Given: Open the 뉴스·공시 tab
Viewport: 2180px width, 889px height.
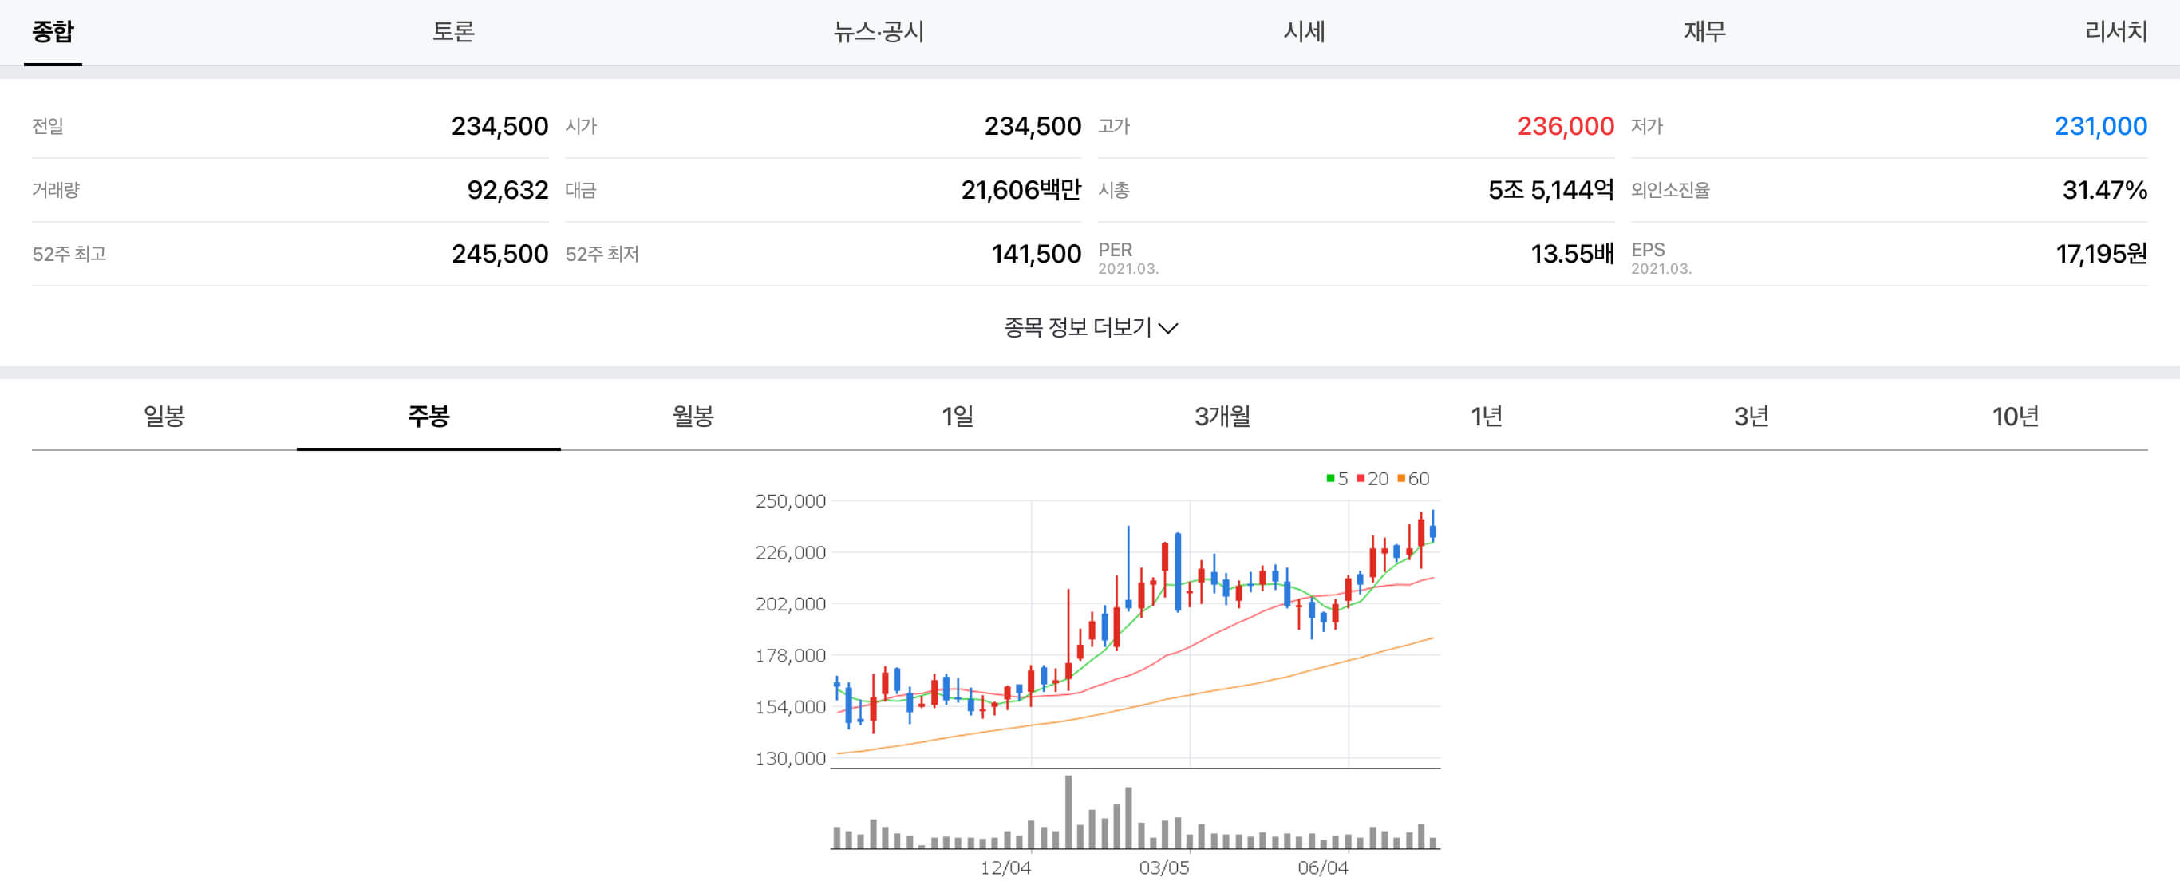Looking at the screenshot, I should (879, 32).
